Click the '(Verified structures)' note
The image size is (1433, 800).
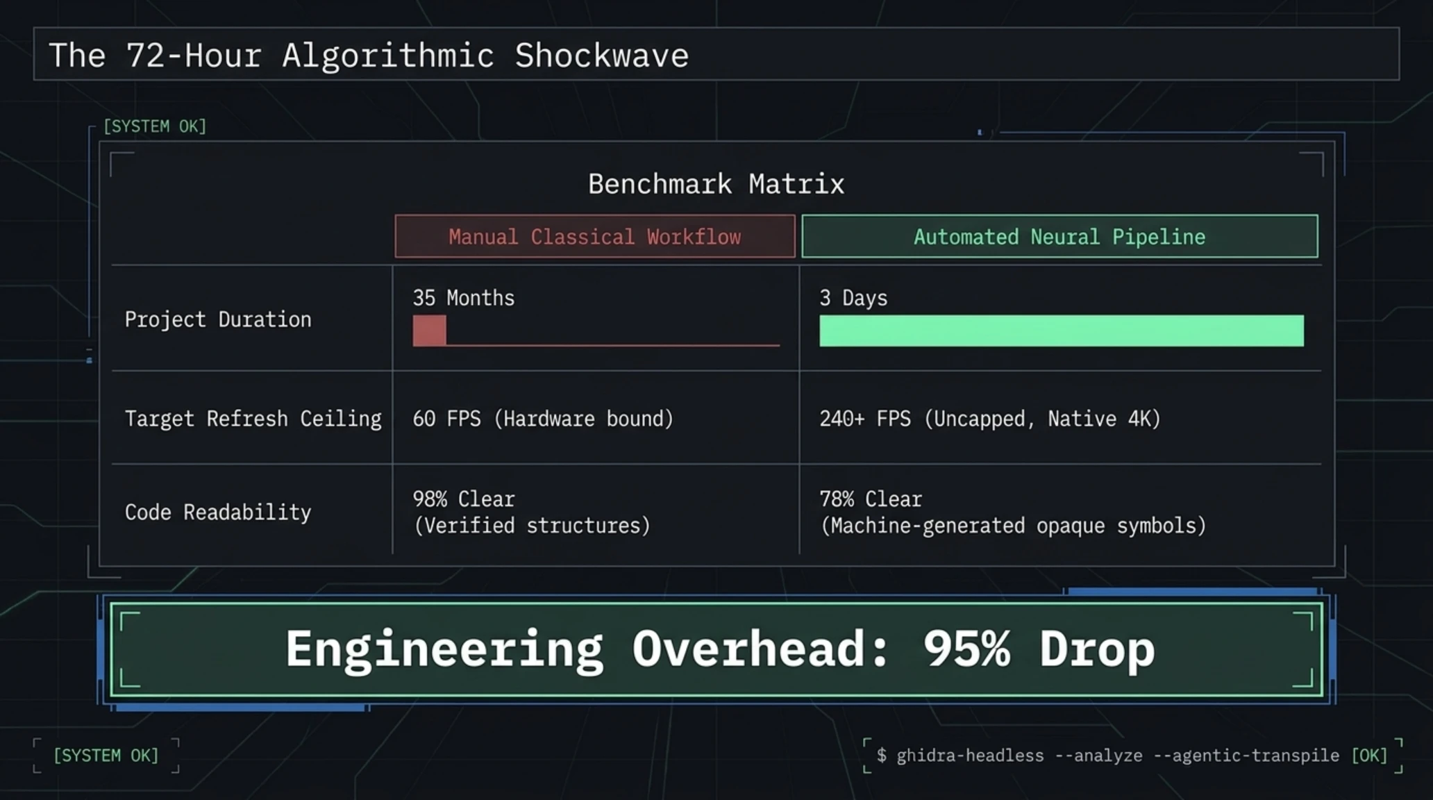click(x=532, y=526)
